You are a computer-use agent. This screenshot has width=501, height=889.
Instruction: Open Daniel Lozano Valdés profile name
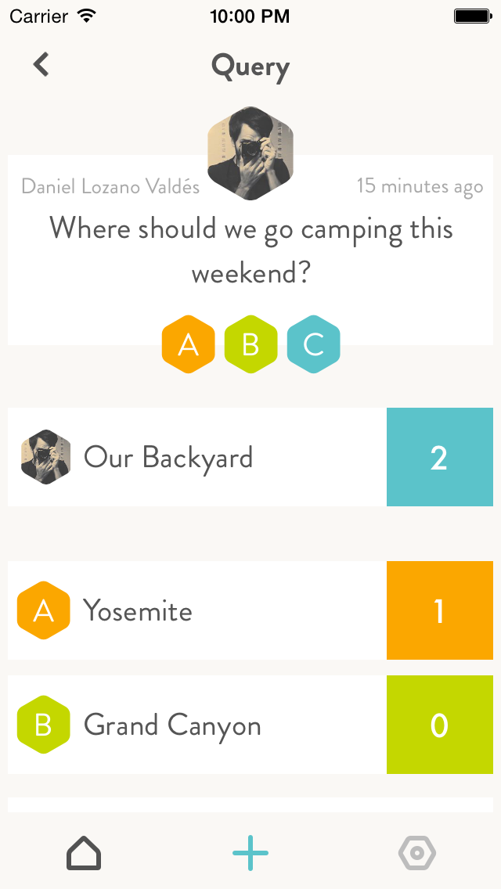110,186
